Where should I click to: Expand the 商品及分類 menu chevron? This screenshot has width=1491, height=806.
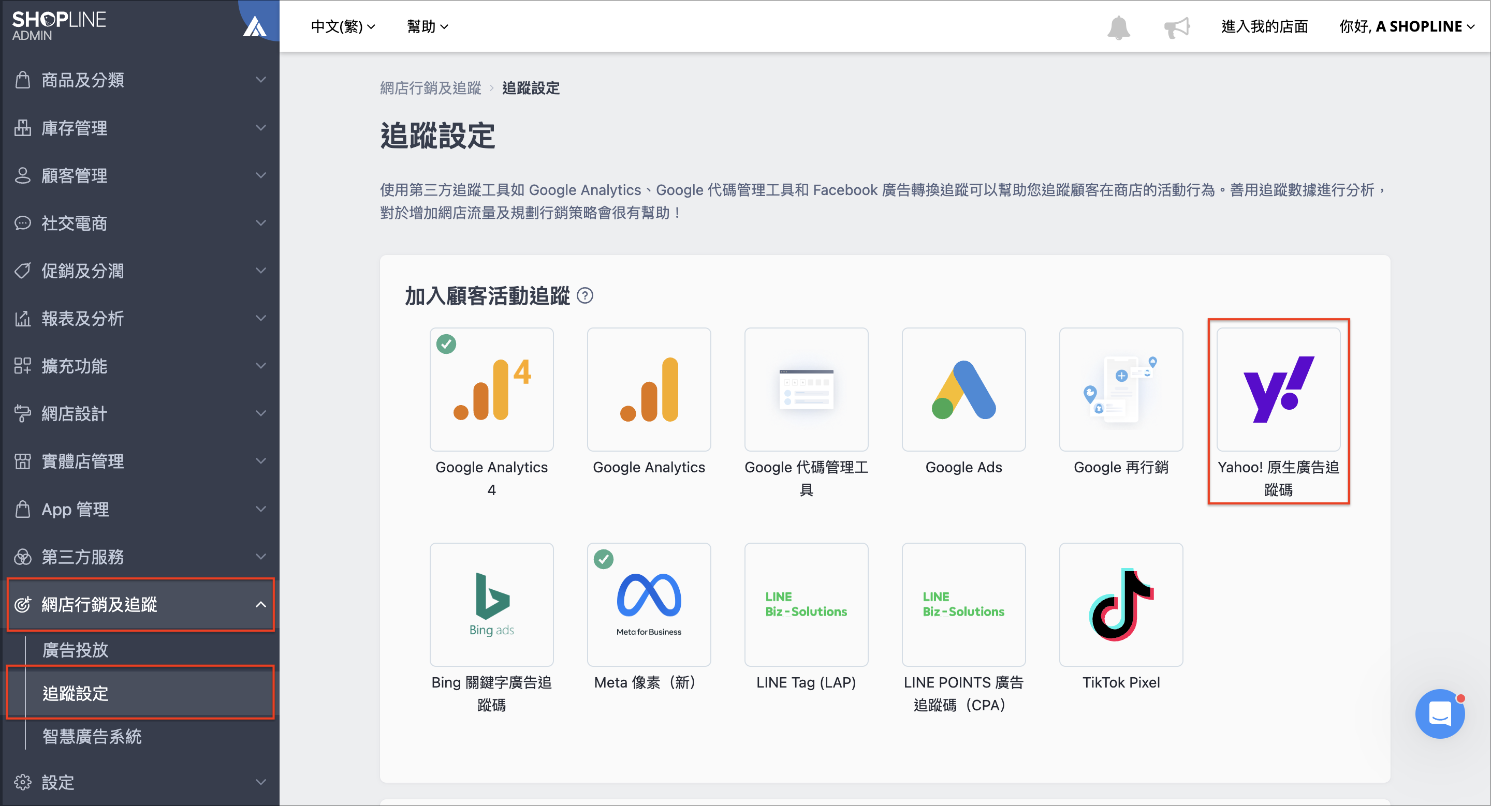pyautogui.click(x=261, y=80)
